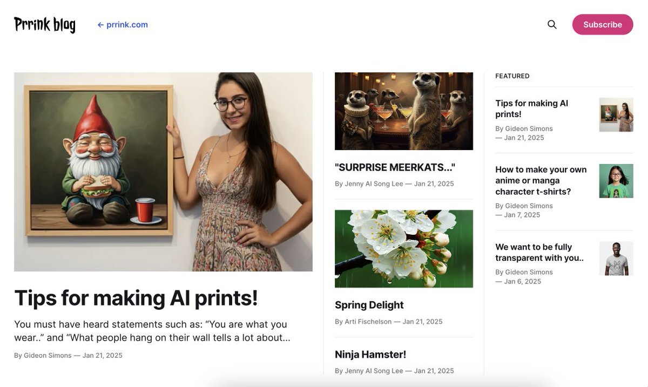The width and height of the screenshot is (648, 387).
Task: Click the white blossom flower image
Action: pyautogui.click(x=404, y=249)
